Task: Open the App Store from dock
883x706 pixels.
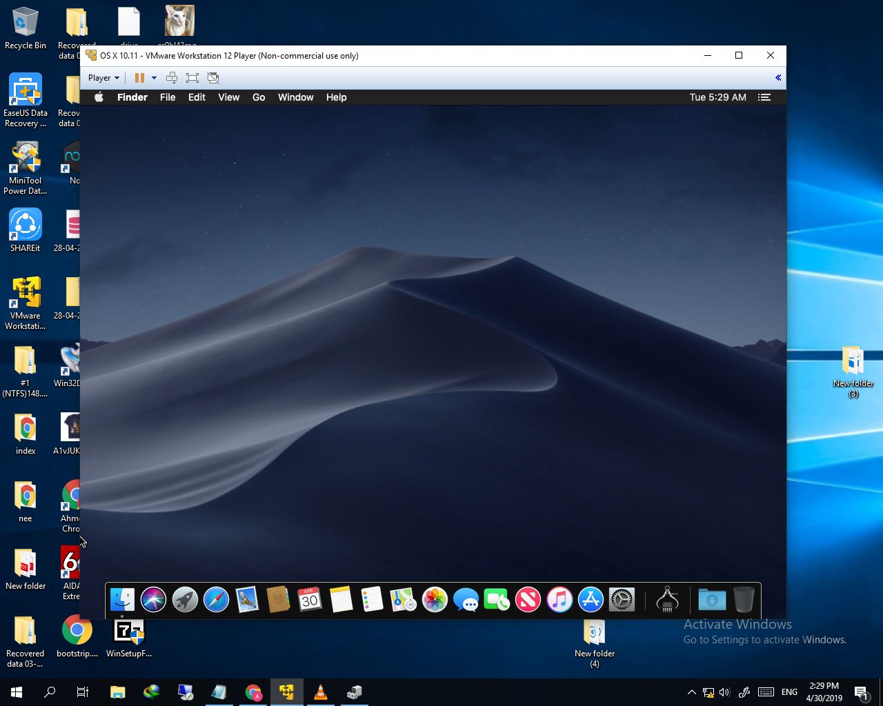Action: tap(591, 600)
